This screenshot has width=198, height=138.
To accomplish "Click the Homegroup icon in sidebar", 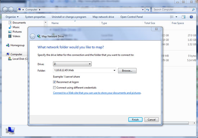I will click(8, 45).
